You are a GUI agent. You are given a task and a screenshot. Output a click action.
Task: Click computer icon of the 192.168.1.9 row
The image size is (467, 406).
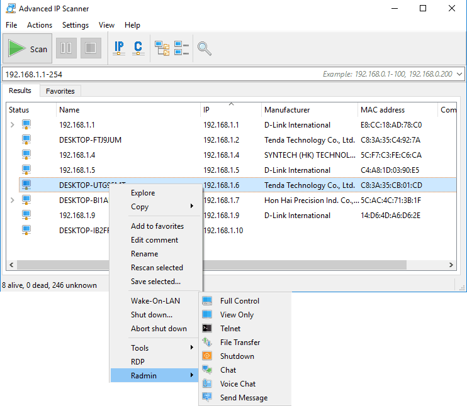[26, 215]
